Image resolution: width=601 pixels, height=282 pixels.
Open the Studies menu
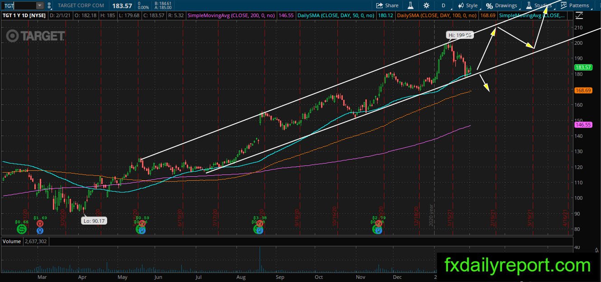[x=538, y=5]
